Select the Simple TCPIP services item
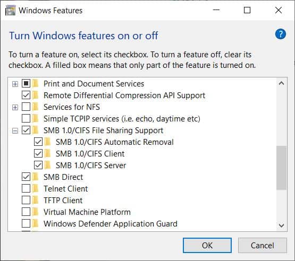This screenshot has width=295, height=261. pos(122,119)
